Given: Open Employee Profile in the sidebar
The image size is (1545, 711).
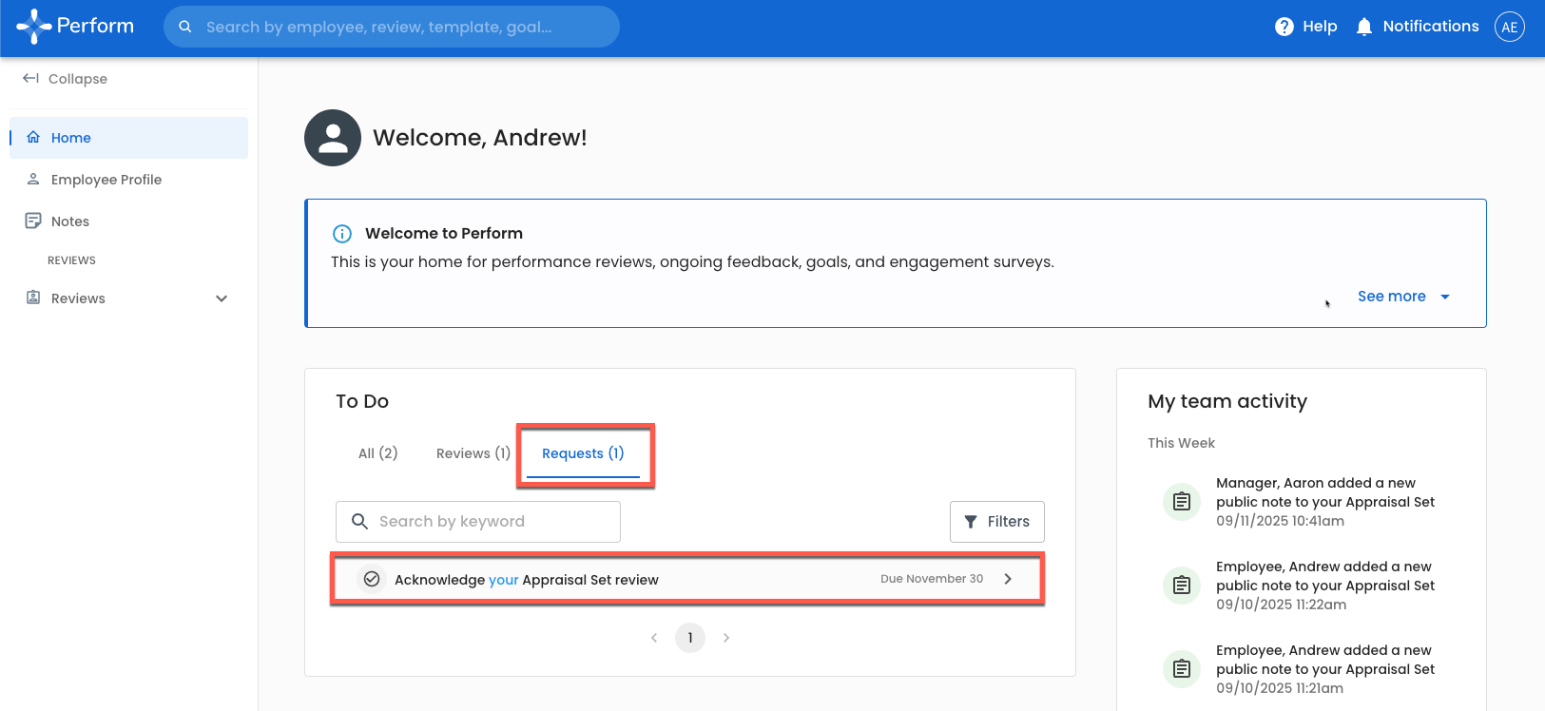Looking at the screenshot, I should pyautogui.click(x=129, y=180).
